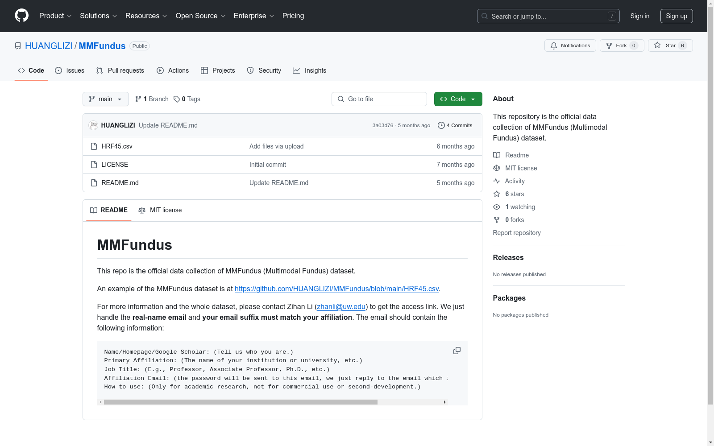Open the Initial commit message link
Image resolution: width=714 pixels, height=446 pixels.
click(268, 165)
